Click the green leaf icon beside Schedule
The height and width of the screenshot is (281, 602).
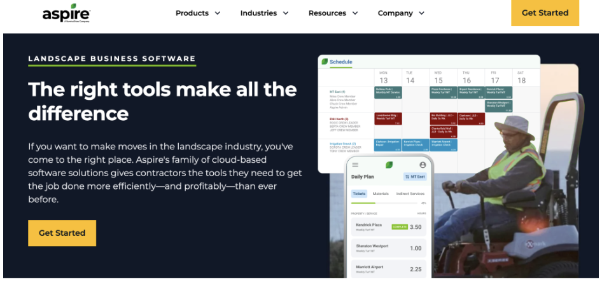[x=325, y=61]
